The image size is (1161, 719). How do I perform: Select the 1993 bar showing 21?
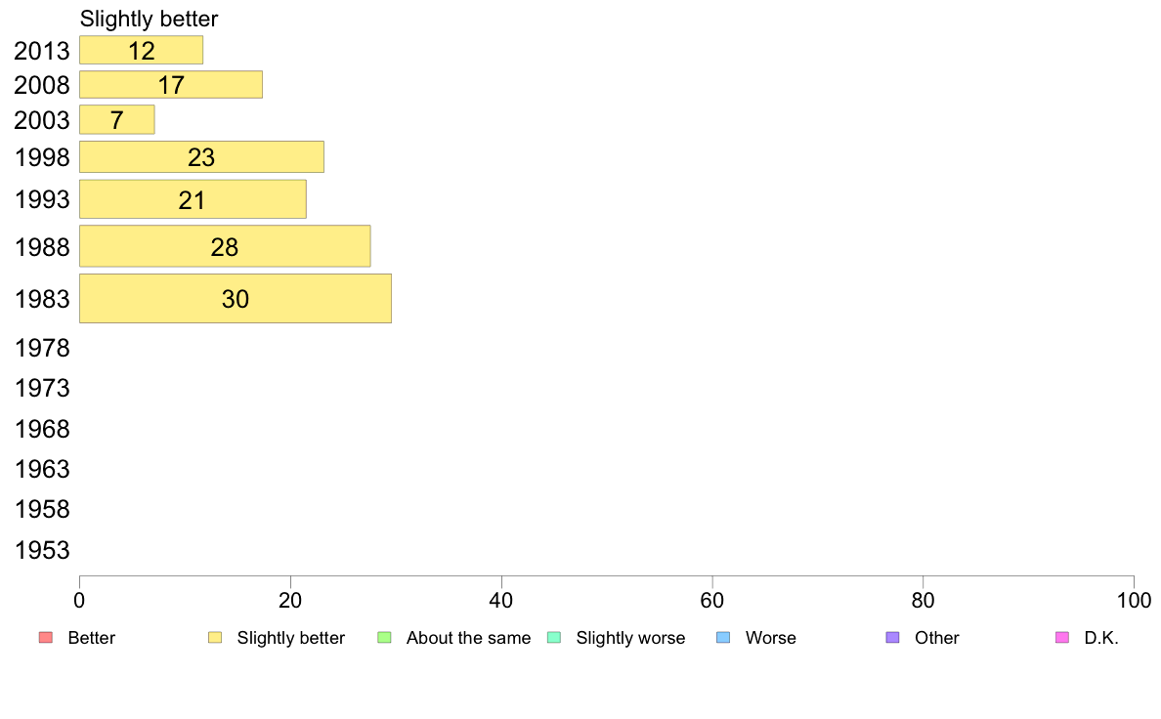[193, 199]
